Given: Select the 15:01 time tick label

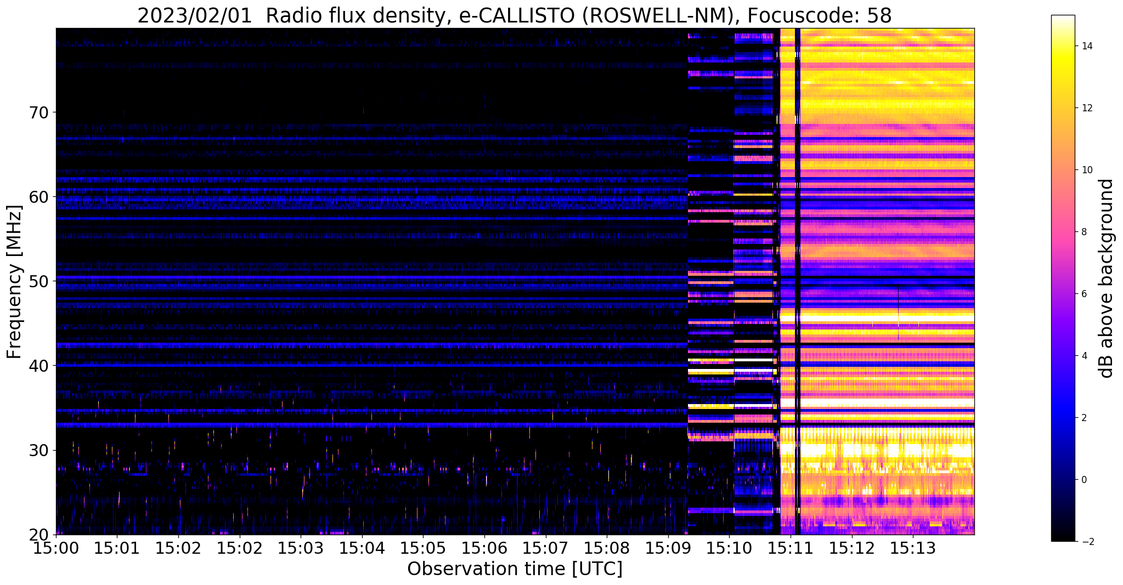Looking at the screenshot, I should [117, 548].
